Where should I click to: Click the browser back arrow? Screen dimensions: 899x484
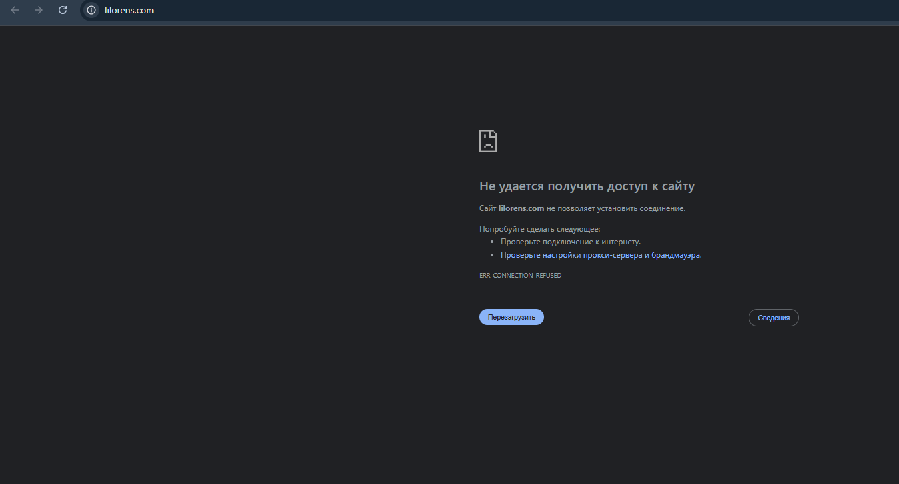pyautogui.click(x=15, y=10)
